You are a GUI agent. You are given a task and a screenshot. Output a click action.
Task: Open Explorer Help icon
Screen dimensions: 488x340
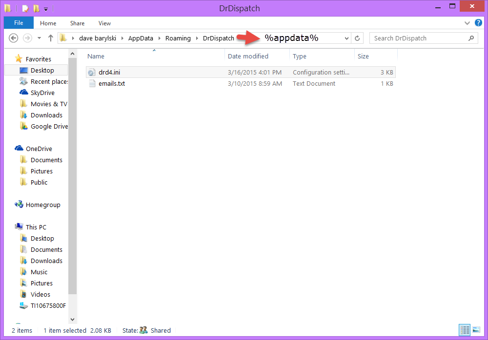[x=478, y=23]
